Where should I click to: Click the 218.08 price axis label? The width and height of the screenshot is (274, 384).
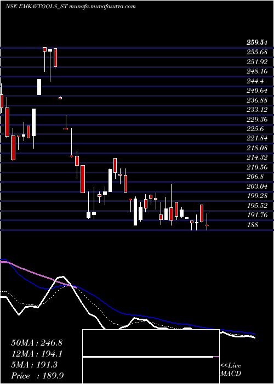[x=256, y=148]
